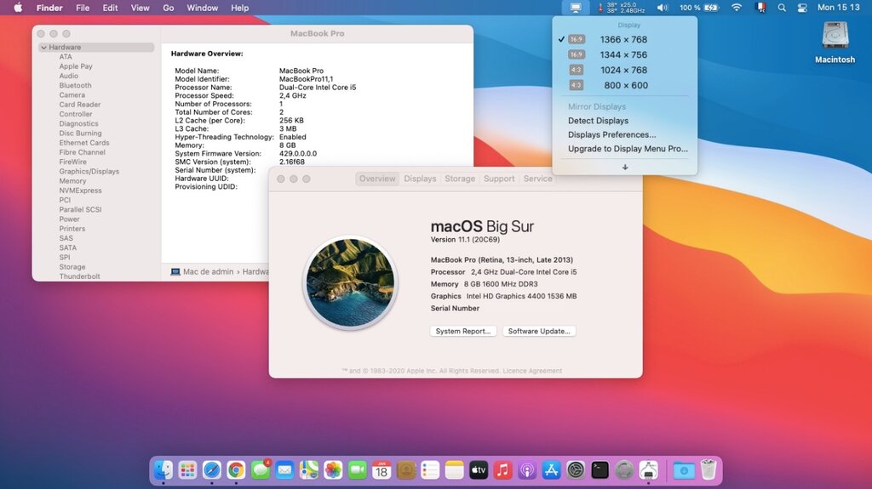
Task: Open the View menu in menu bar
Action: coord(140,8)
